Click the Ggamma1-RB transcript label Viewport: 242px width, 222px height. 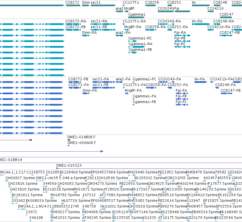point(140,50)
